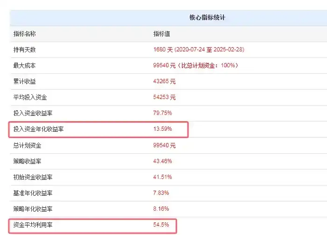
Task: Click the 总计划资金 row label
Action: [28, 145]
